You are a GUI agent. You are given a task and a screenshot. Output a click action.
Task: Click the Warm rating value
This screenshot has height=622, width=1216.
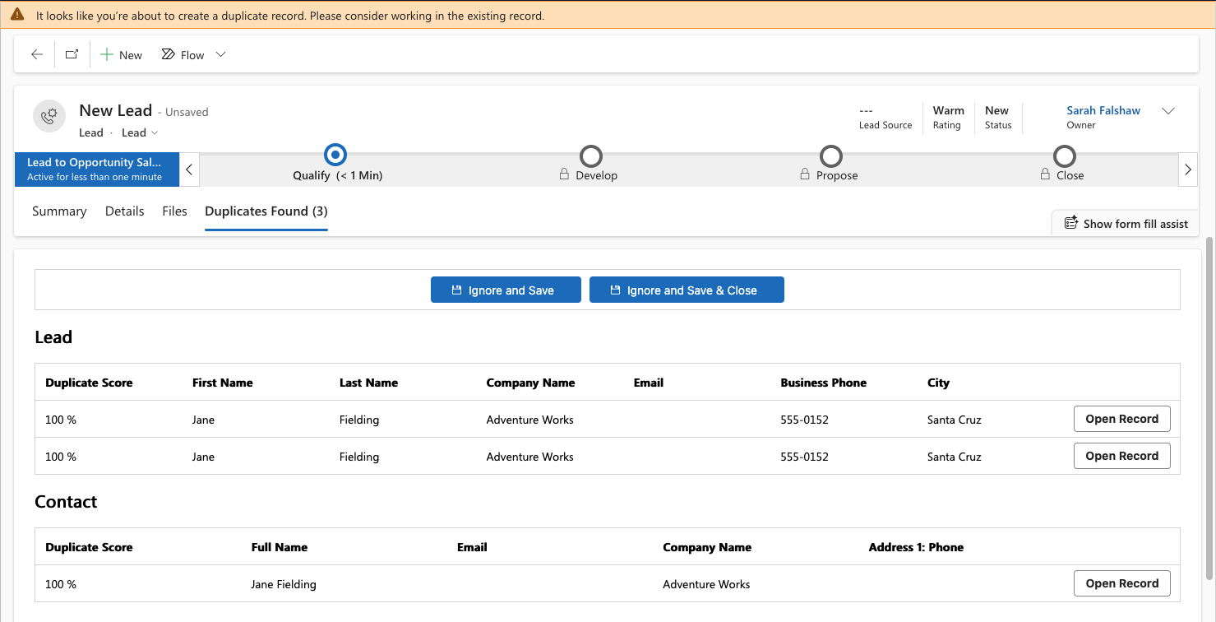click(948, 110)
